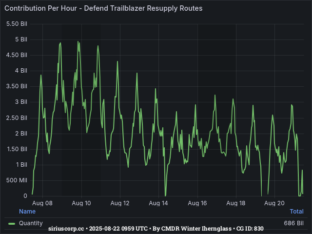Click the 5.50 Bil y-axis label
Viewport: 312px width, 234px height.
point(17,24)
